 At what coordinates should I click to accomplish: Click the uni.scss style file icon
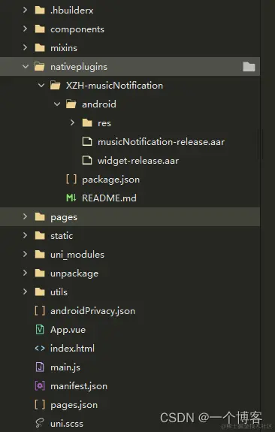tap(40, 423)
